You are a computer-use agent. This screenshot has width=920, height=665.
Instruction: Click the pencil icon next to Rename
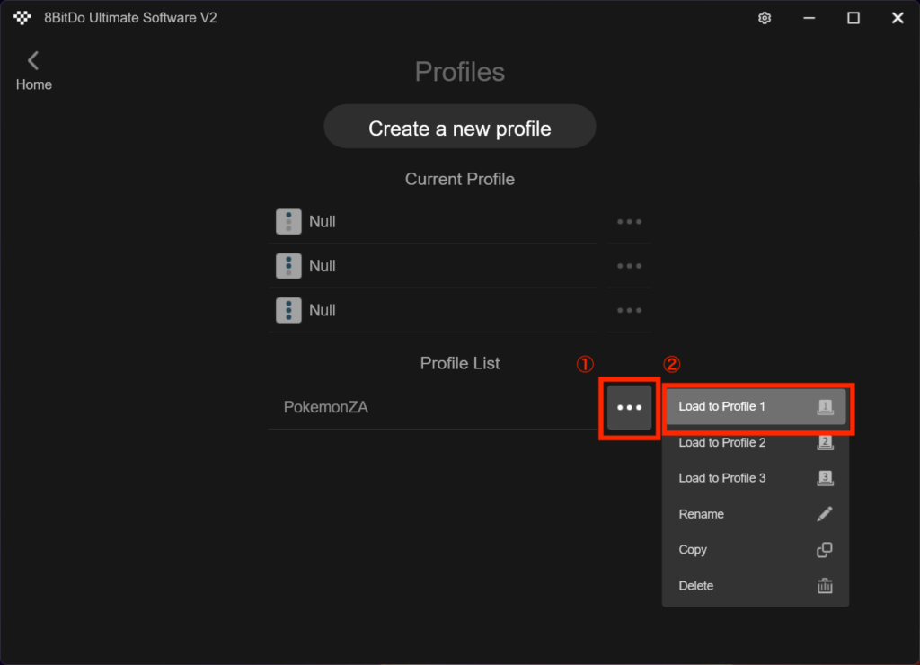point(824,514)
